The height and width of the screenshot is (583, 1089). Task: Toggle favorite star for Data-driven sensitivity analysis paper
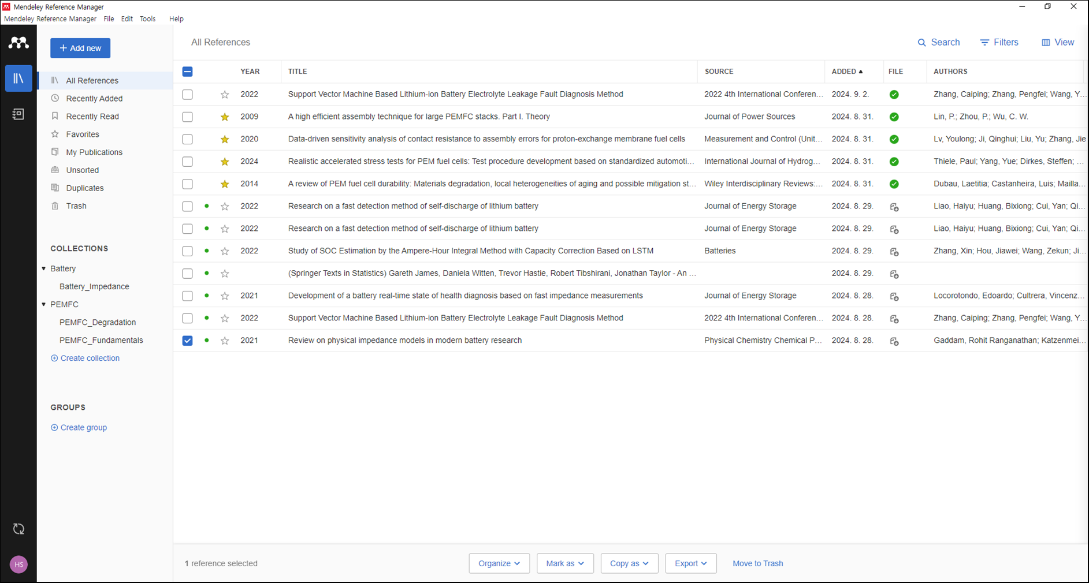[x=225, y=140]
